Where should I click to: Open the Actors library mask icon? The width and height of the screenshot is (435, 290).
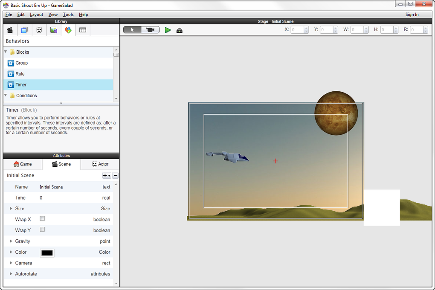(x=39, y=30)
